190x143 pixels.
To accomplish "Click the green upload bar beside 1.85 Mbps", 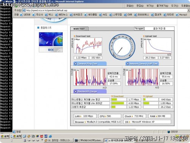I will tap(146, 103).
